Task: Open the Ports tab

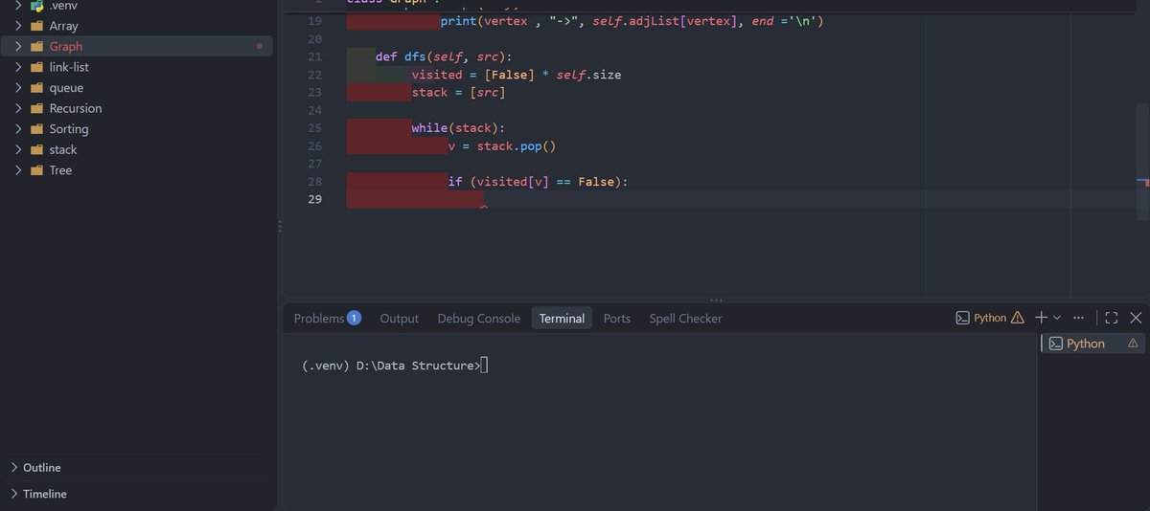Action: point(617,318)
